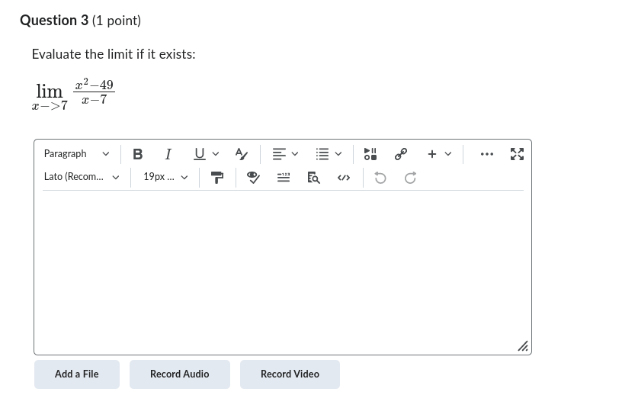622x408 pixels.
Task: Run the accessibility checker
Action: point(253,178)
